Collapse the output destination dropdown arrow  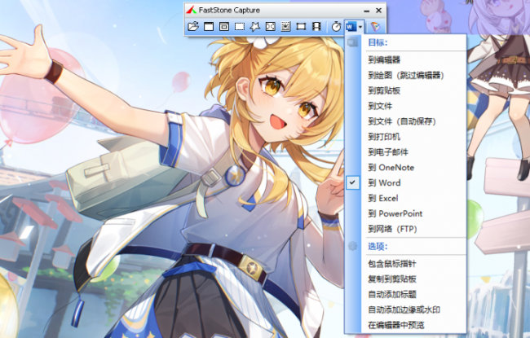[x=360, y=27]
